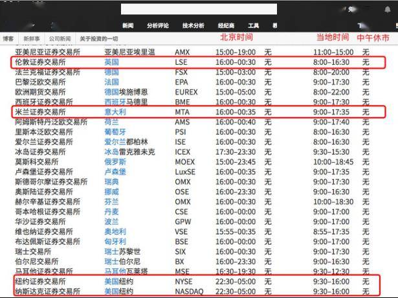Select the MOEX local time 10:00-18:45
The width and height of the screenshot is (398, 298).
(x=333, y=162)
